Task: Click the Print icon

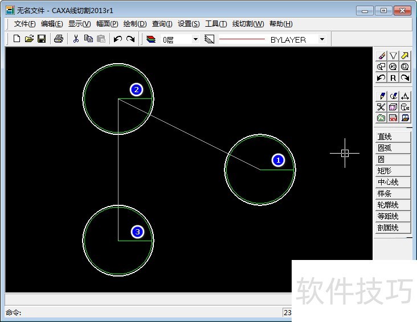Action: [x=58, y=39]
